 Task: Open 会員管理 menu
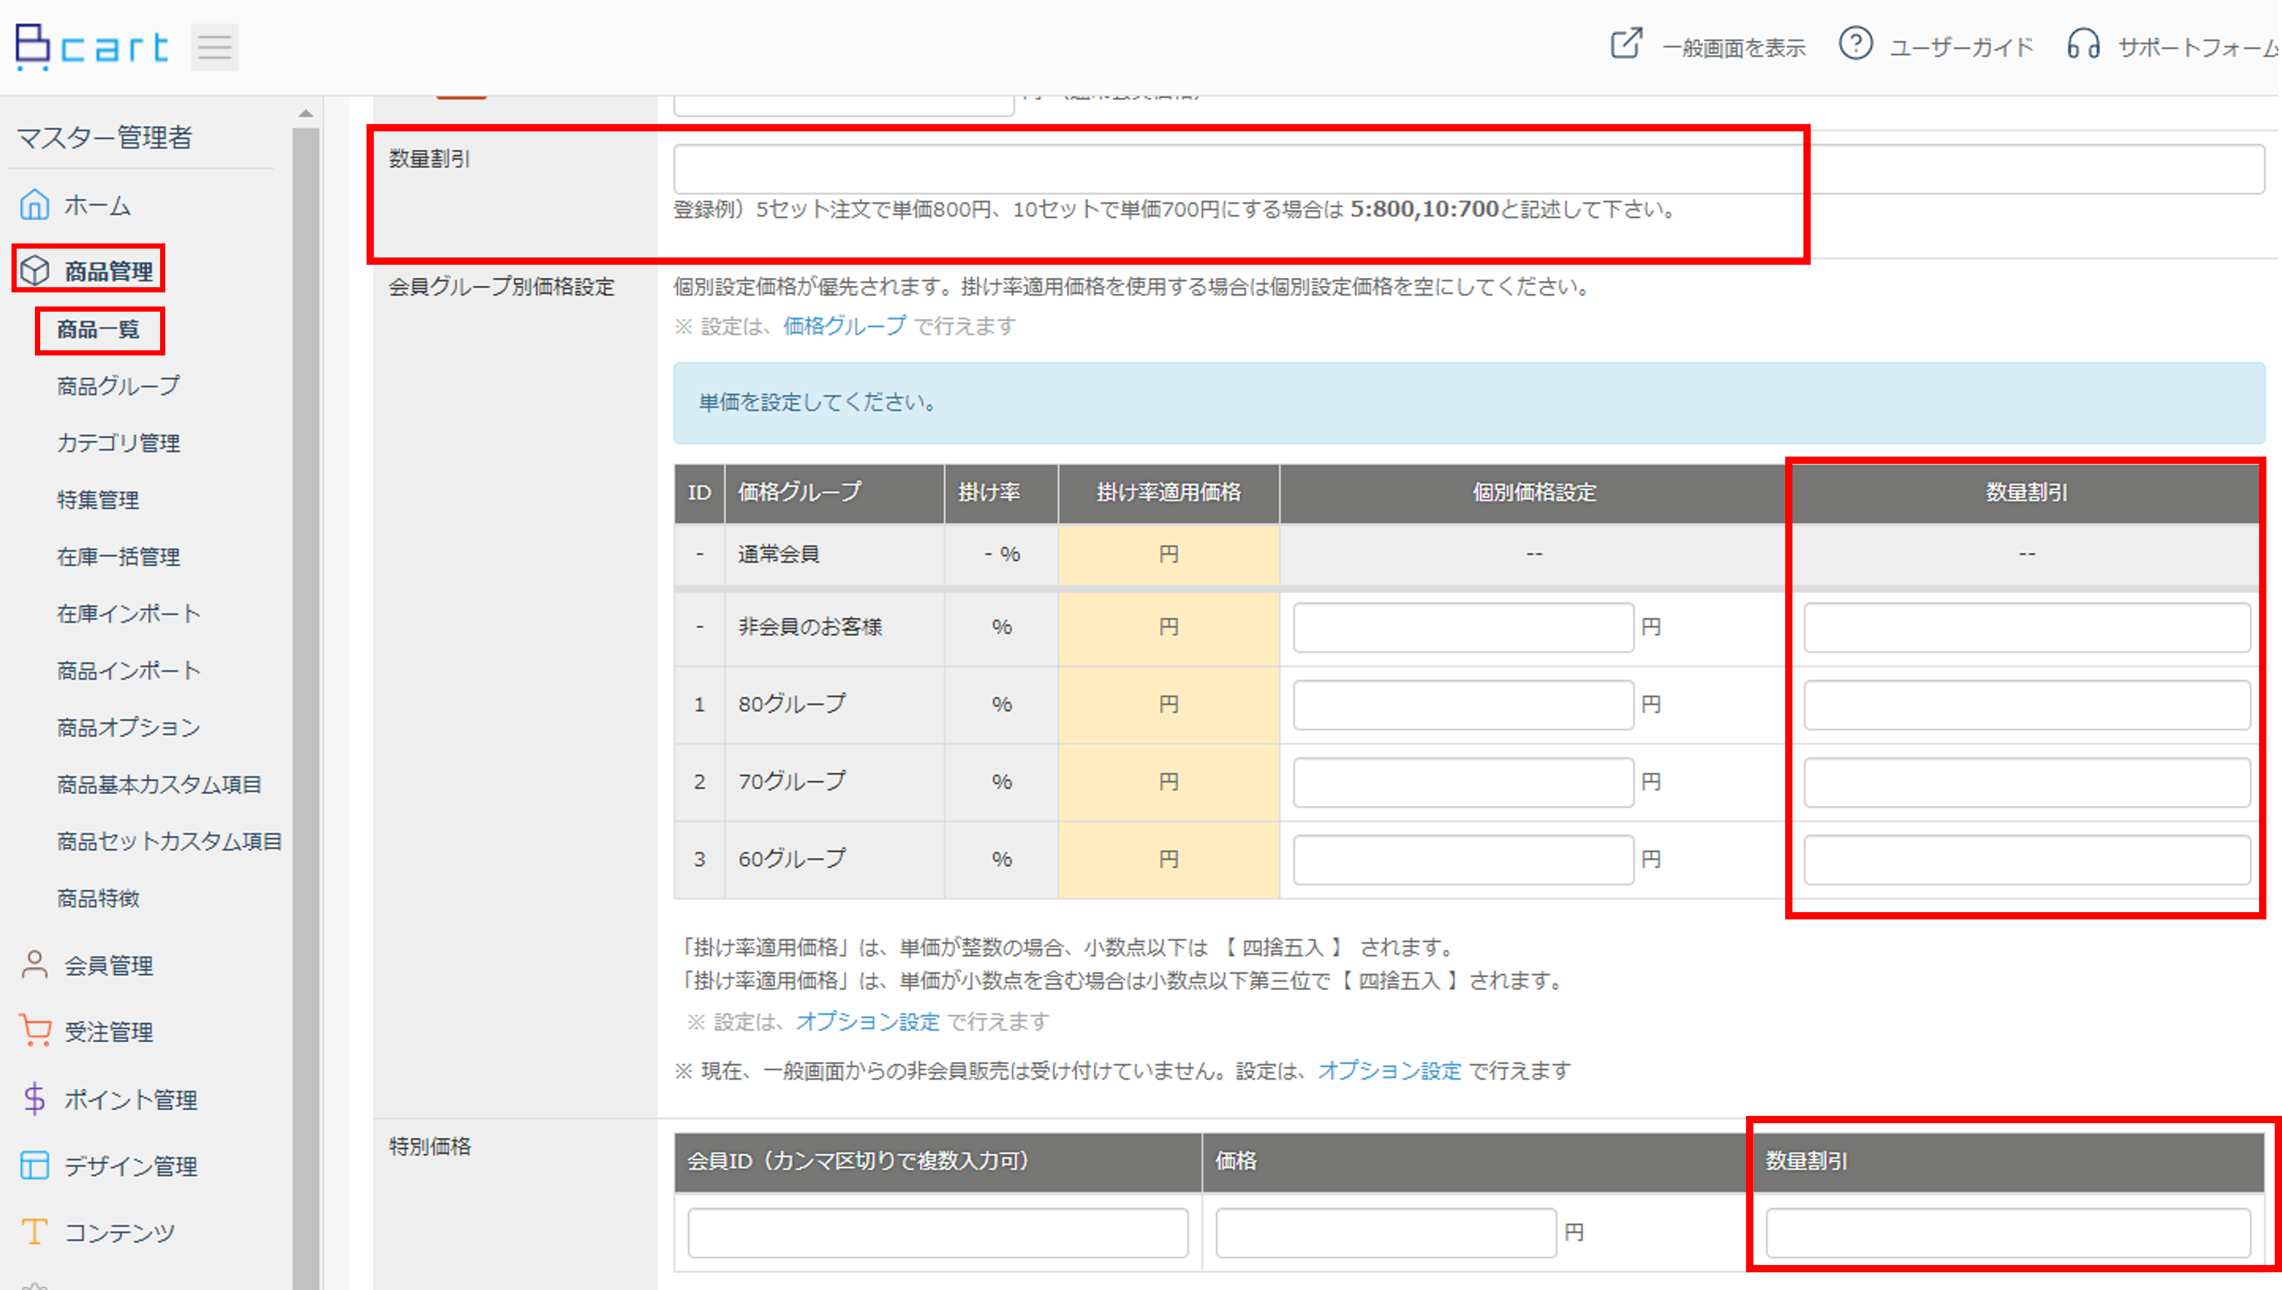(108, 966)
